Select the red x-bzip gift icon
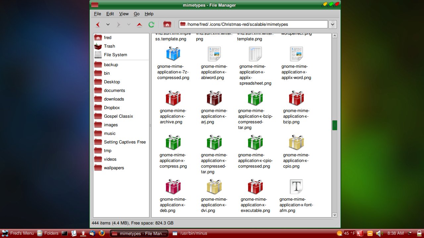Screen dimensions: 424x238 pyautogui.click(x=296, y=98)
